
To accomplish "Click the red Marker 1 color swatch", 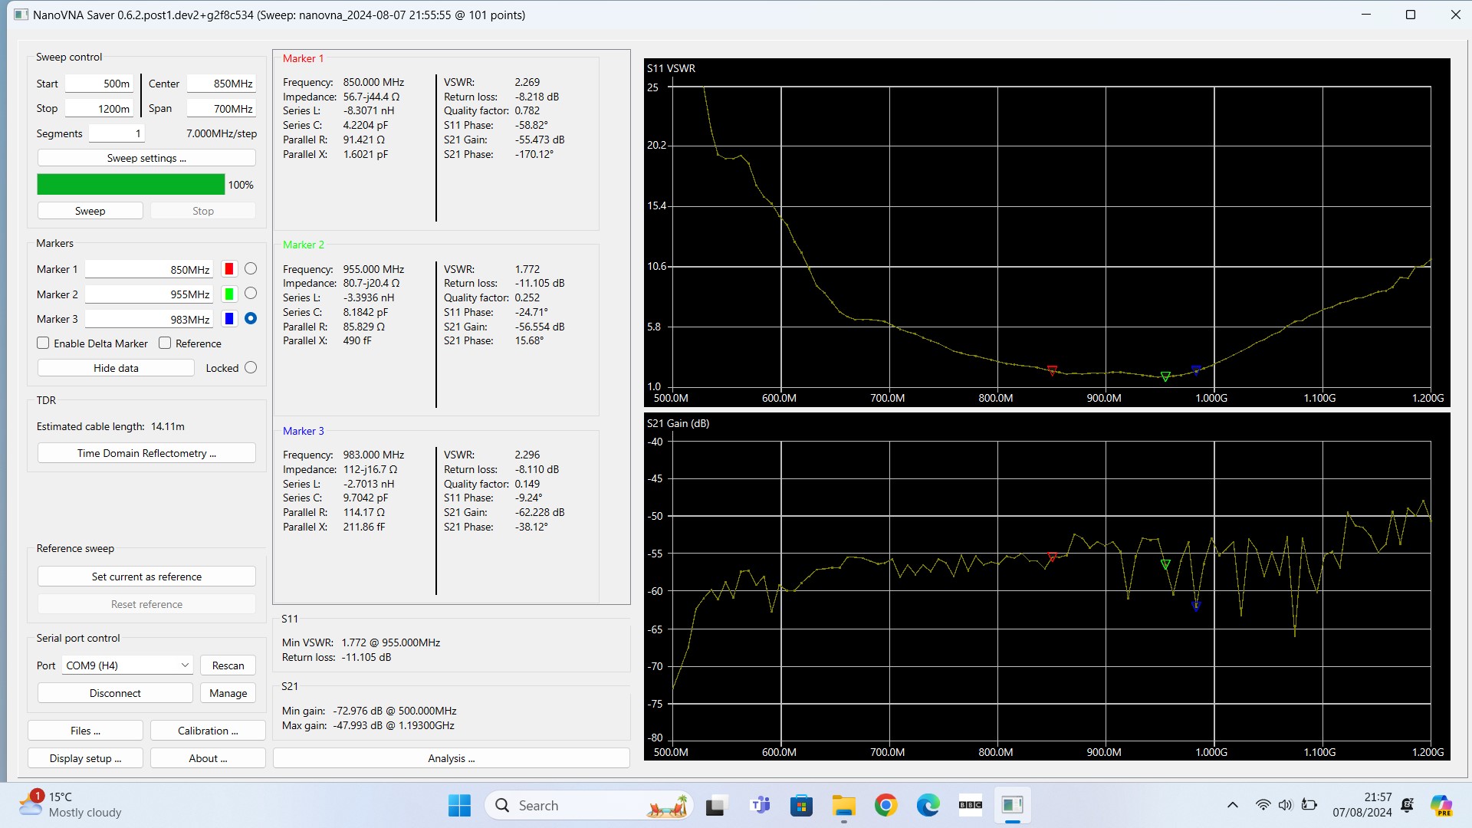I will [228, 269].
